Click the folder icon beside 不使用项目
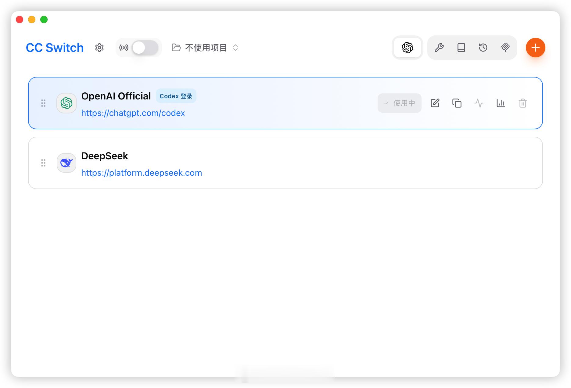This screenshot has width=571, height=388. (x=176, y=48)
